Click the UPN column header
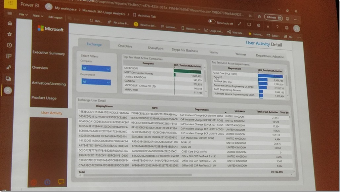The image size is (340, 192). pos(154,108)
